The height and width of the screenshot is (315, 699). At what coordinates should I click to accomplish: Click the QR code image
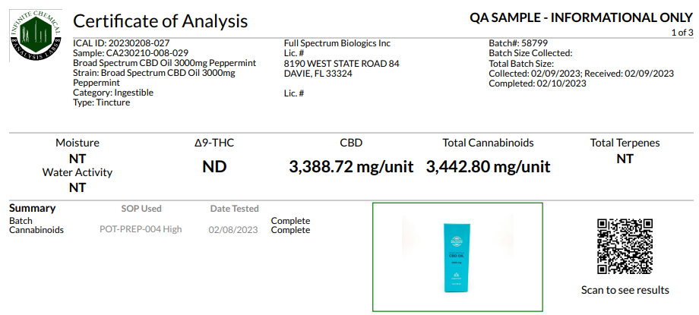625,247
